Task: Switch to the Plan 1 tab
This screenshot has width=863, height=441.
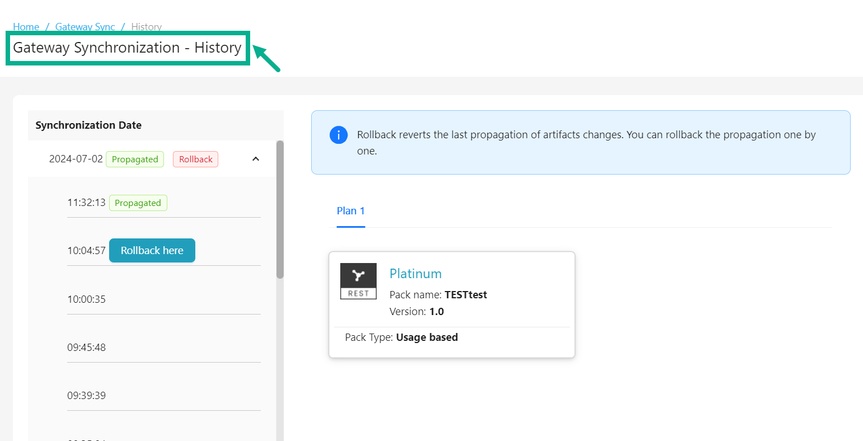Action: 350,211
